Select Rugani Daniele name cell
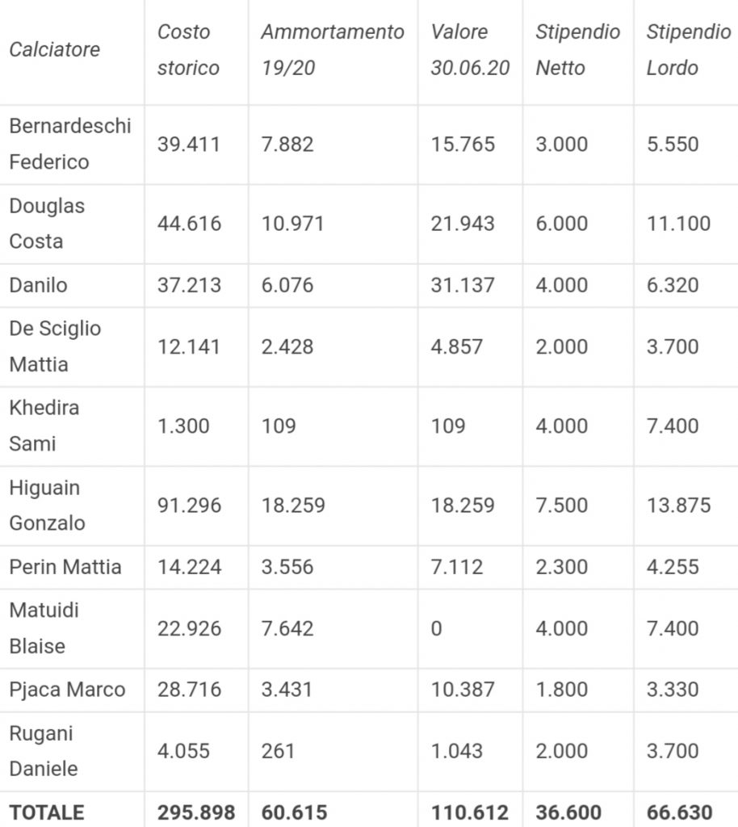 (x=44, y=751)
